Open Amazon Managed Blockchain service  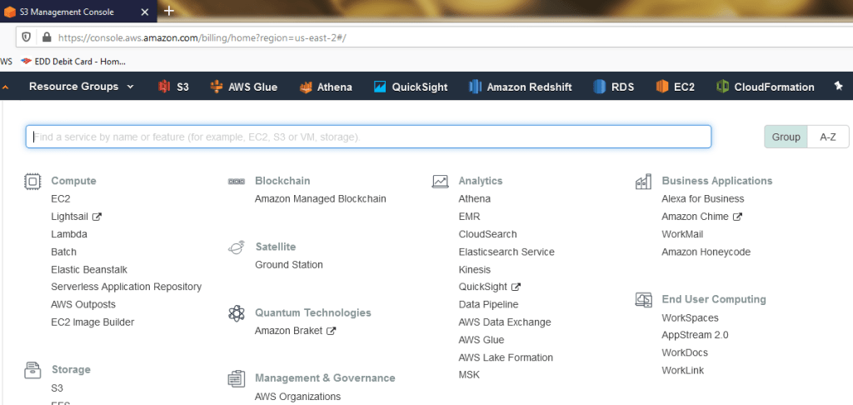320,199
